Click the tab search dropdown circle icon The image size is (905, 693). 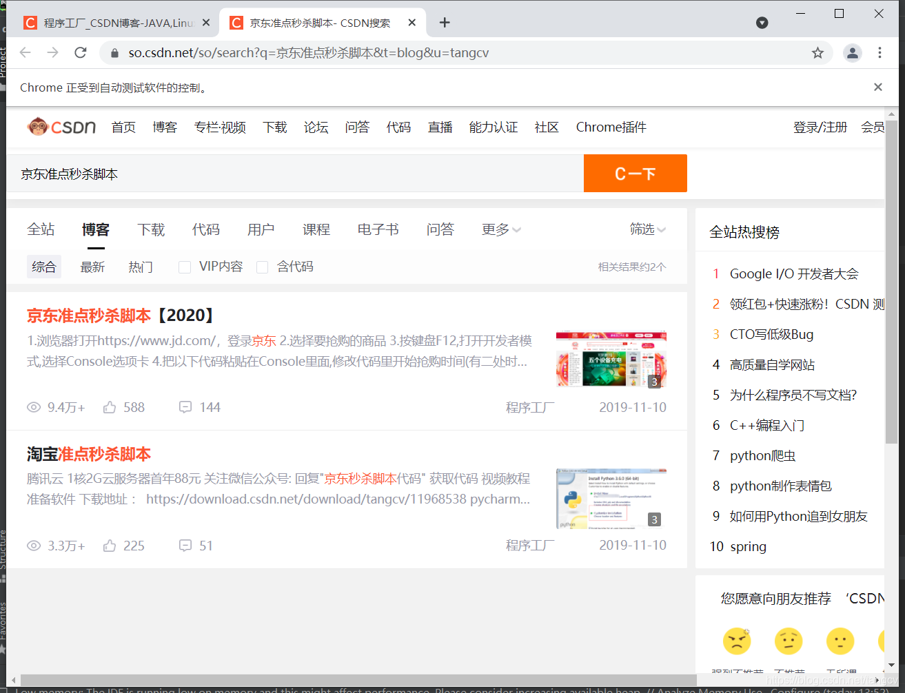(x=762, y=23)
